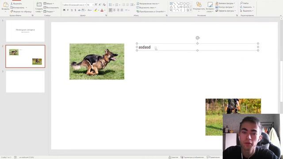Select the blank slide 3 thumbnail
This screenshot has height=159, width=283.
25,82
